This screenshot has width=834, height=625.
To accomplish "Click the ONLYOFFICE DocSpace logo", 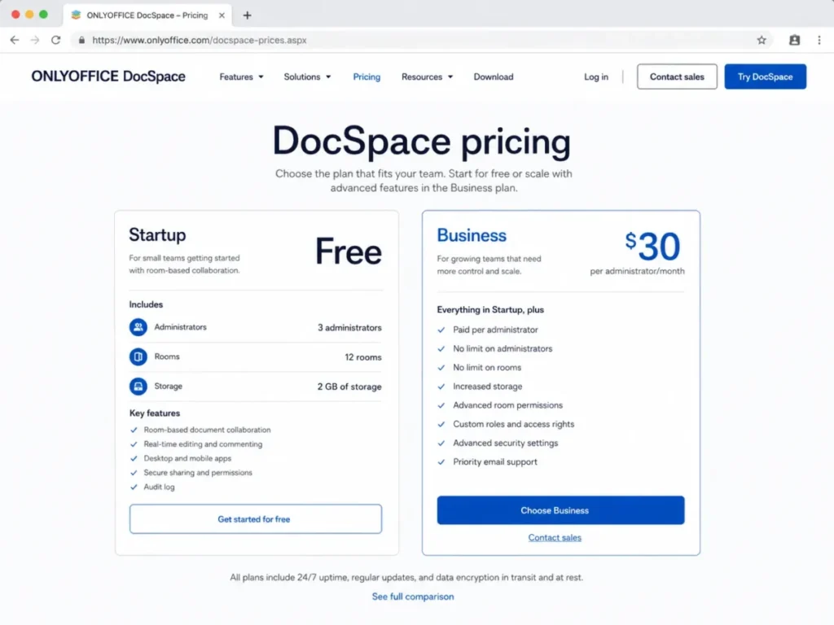I will coord(108,76).
